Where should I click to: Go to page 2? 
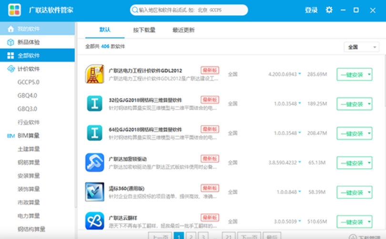pos(191,236)
